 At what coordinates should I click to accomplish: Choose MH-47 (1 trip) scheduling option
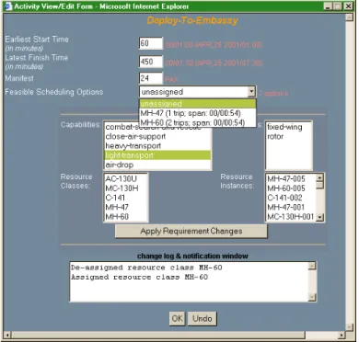(x=197, y=113)
